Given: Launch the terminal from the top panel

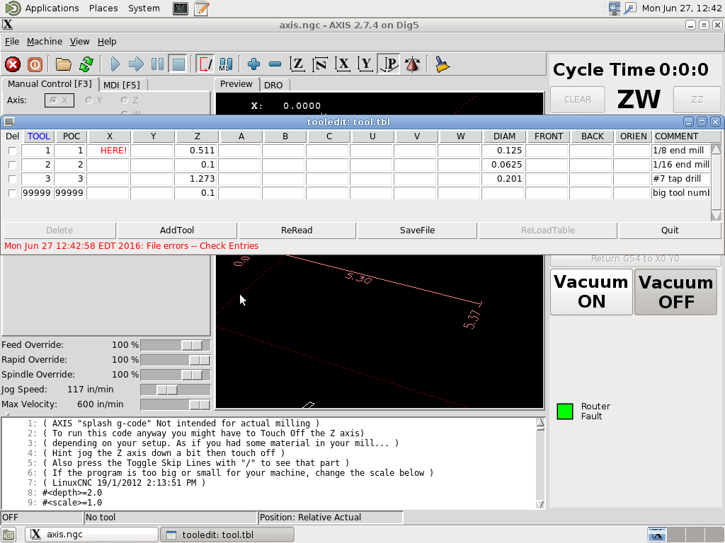Looking at the screenshot, I should pos(181,8).
